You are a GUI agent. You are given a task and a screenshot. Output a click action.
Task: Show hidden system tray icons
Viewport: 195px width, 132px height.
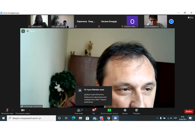(157, 118)
